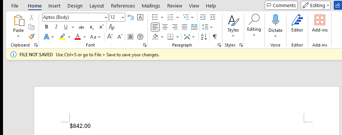Open Paragraph dialog launcher
342x135 pixels.
click(219, 45)
